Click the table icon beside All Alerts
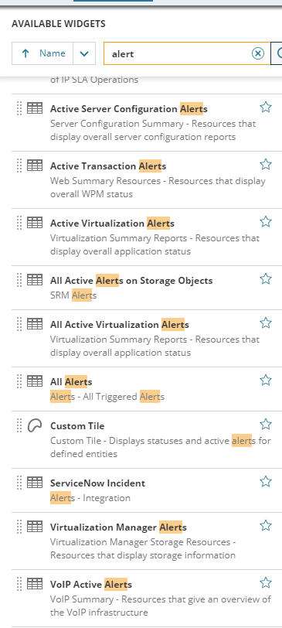 pyautogui.click(x=35, y=381)
